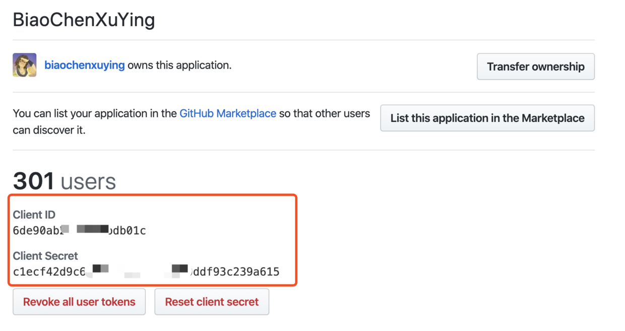The image size is (625, 331).
Task: Click the biaochenxuying user avatar
Action: pyautogui.click(x=24, y=65)
